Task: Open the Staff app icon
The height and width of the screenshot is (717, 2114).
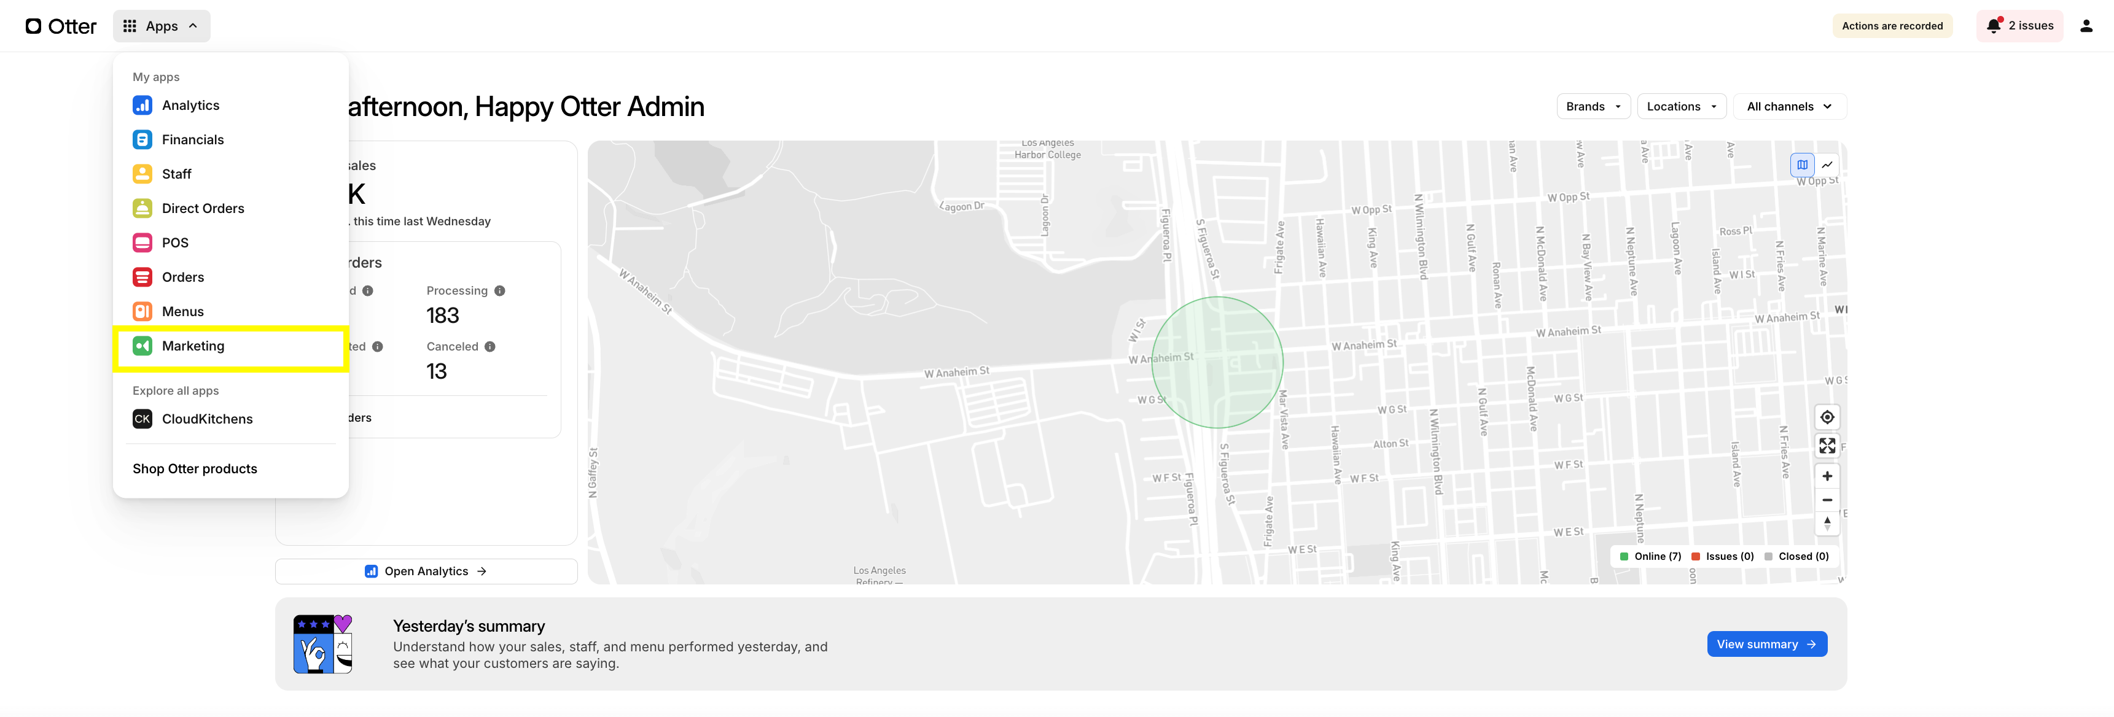Action: 142,174
